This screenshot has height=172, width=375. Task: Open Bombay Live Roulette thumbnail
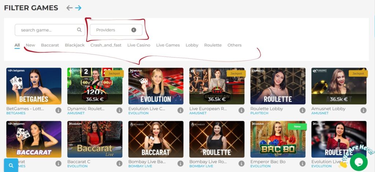217,139
